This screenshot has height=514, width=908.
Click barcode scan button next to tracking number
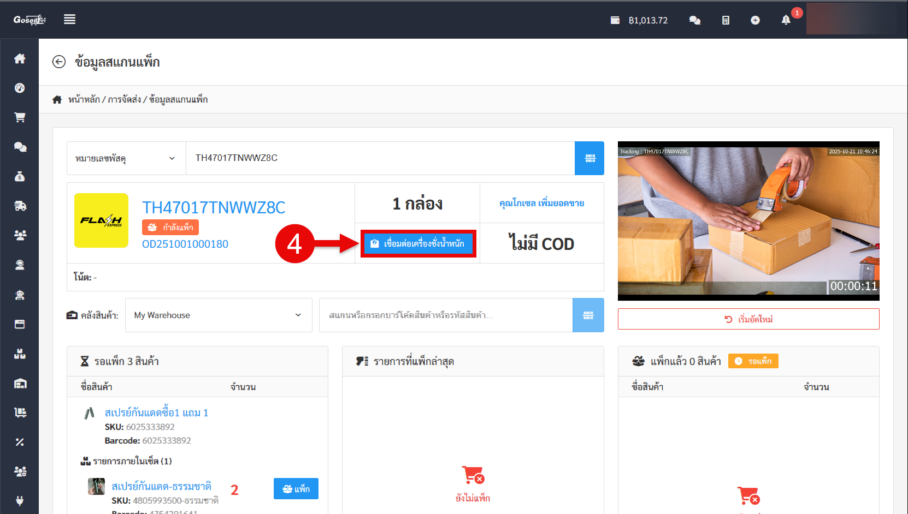[589, 158]
